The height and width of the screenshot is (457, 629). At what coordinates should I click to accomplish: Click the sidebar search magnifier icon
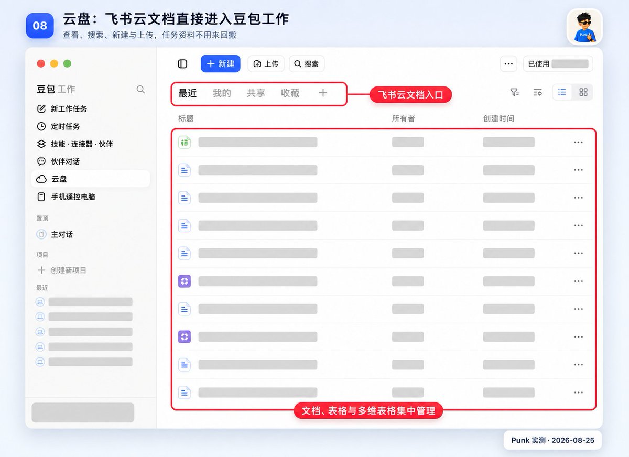(140, 90)
